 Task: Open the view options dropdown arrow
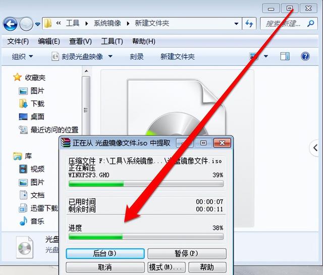click(266, 56)
